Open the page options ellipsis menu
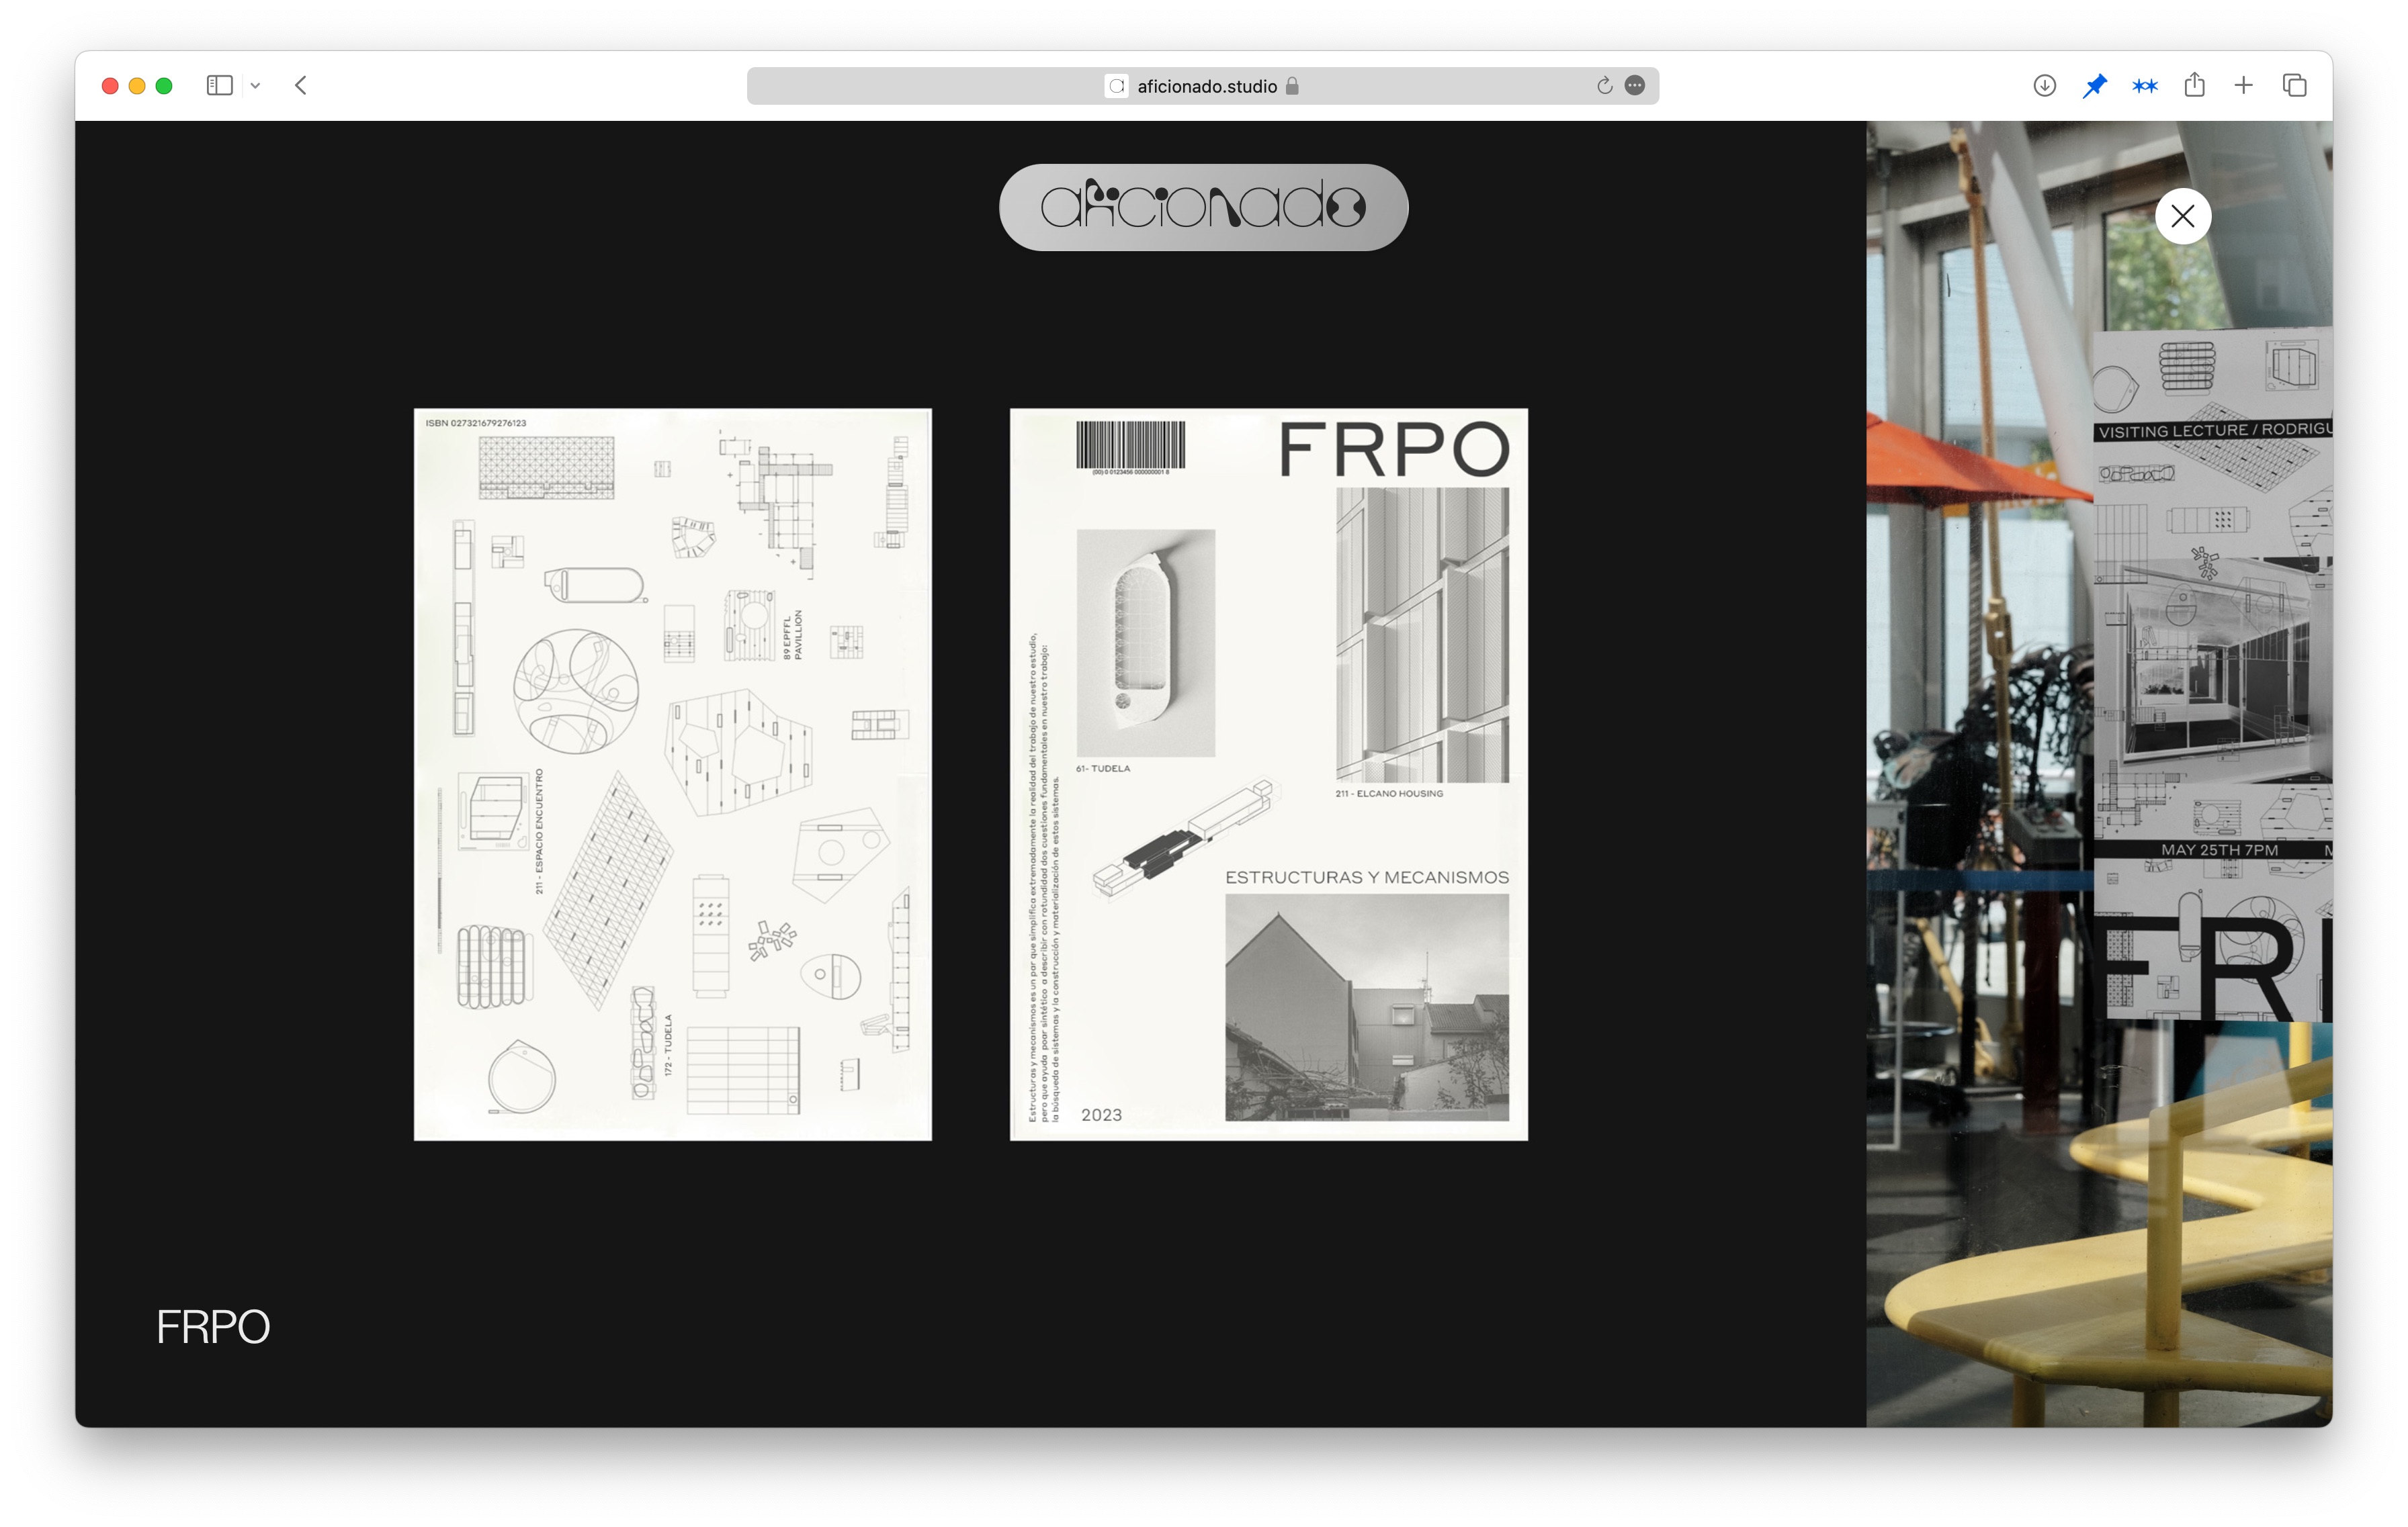2408x1527 pixels. point(1635,86)
